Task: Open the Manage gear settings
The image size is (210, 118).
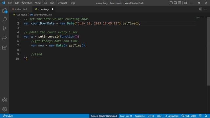Action: 5,109
